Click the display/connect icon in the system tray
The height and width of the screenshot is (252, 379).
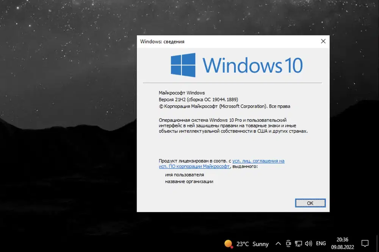[x=298, y=244]
